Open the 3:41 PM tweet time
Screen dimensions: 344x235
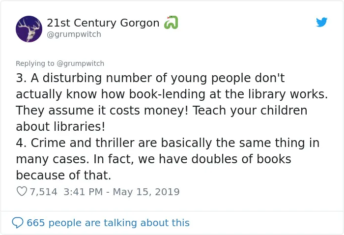tap(83, 192)
